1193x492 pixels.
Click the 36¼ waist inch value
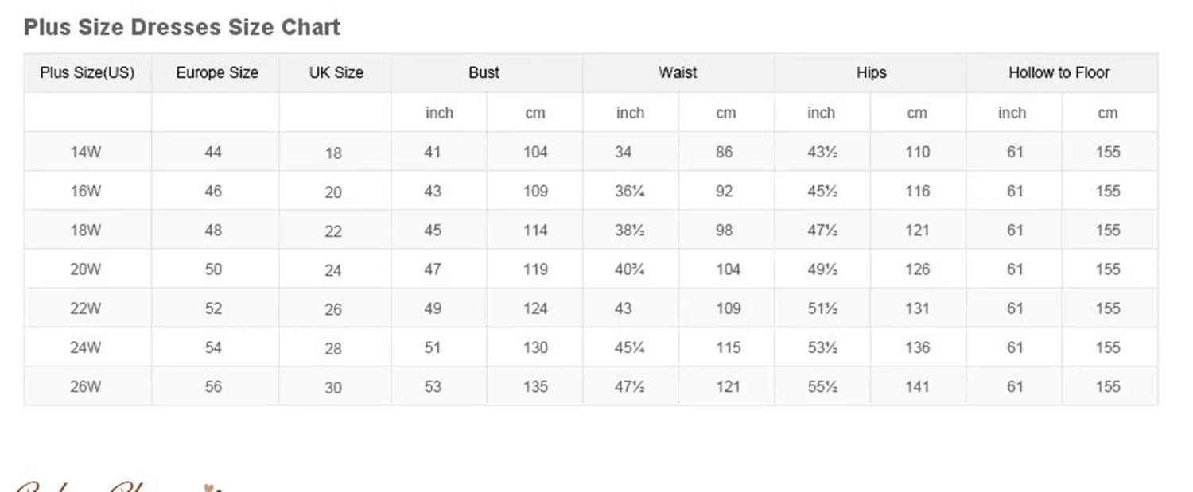[x=629, y=192]
